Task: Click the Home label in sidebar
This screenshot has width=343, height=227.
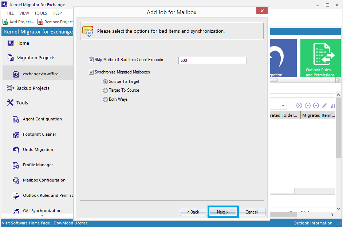Action: tap(23, 43)
